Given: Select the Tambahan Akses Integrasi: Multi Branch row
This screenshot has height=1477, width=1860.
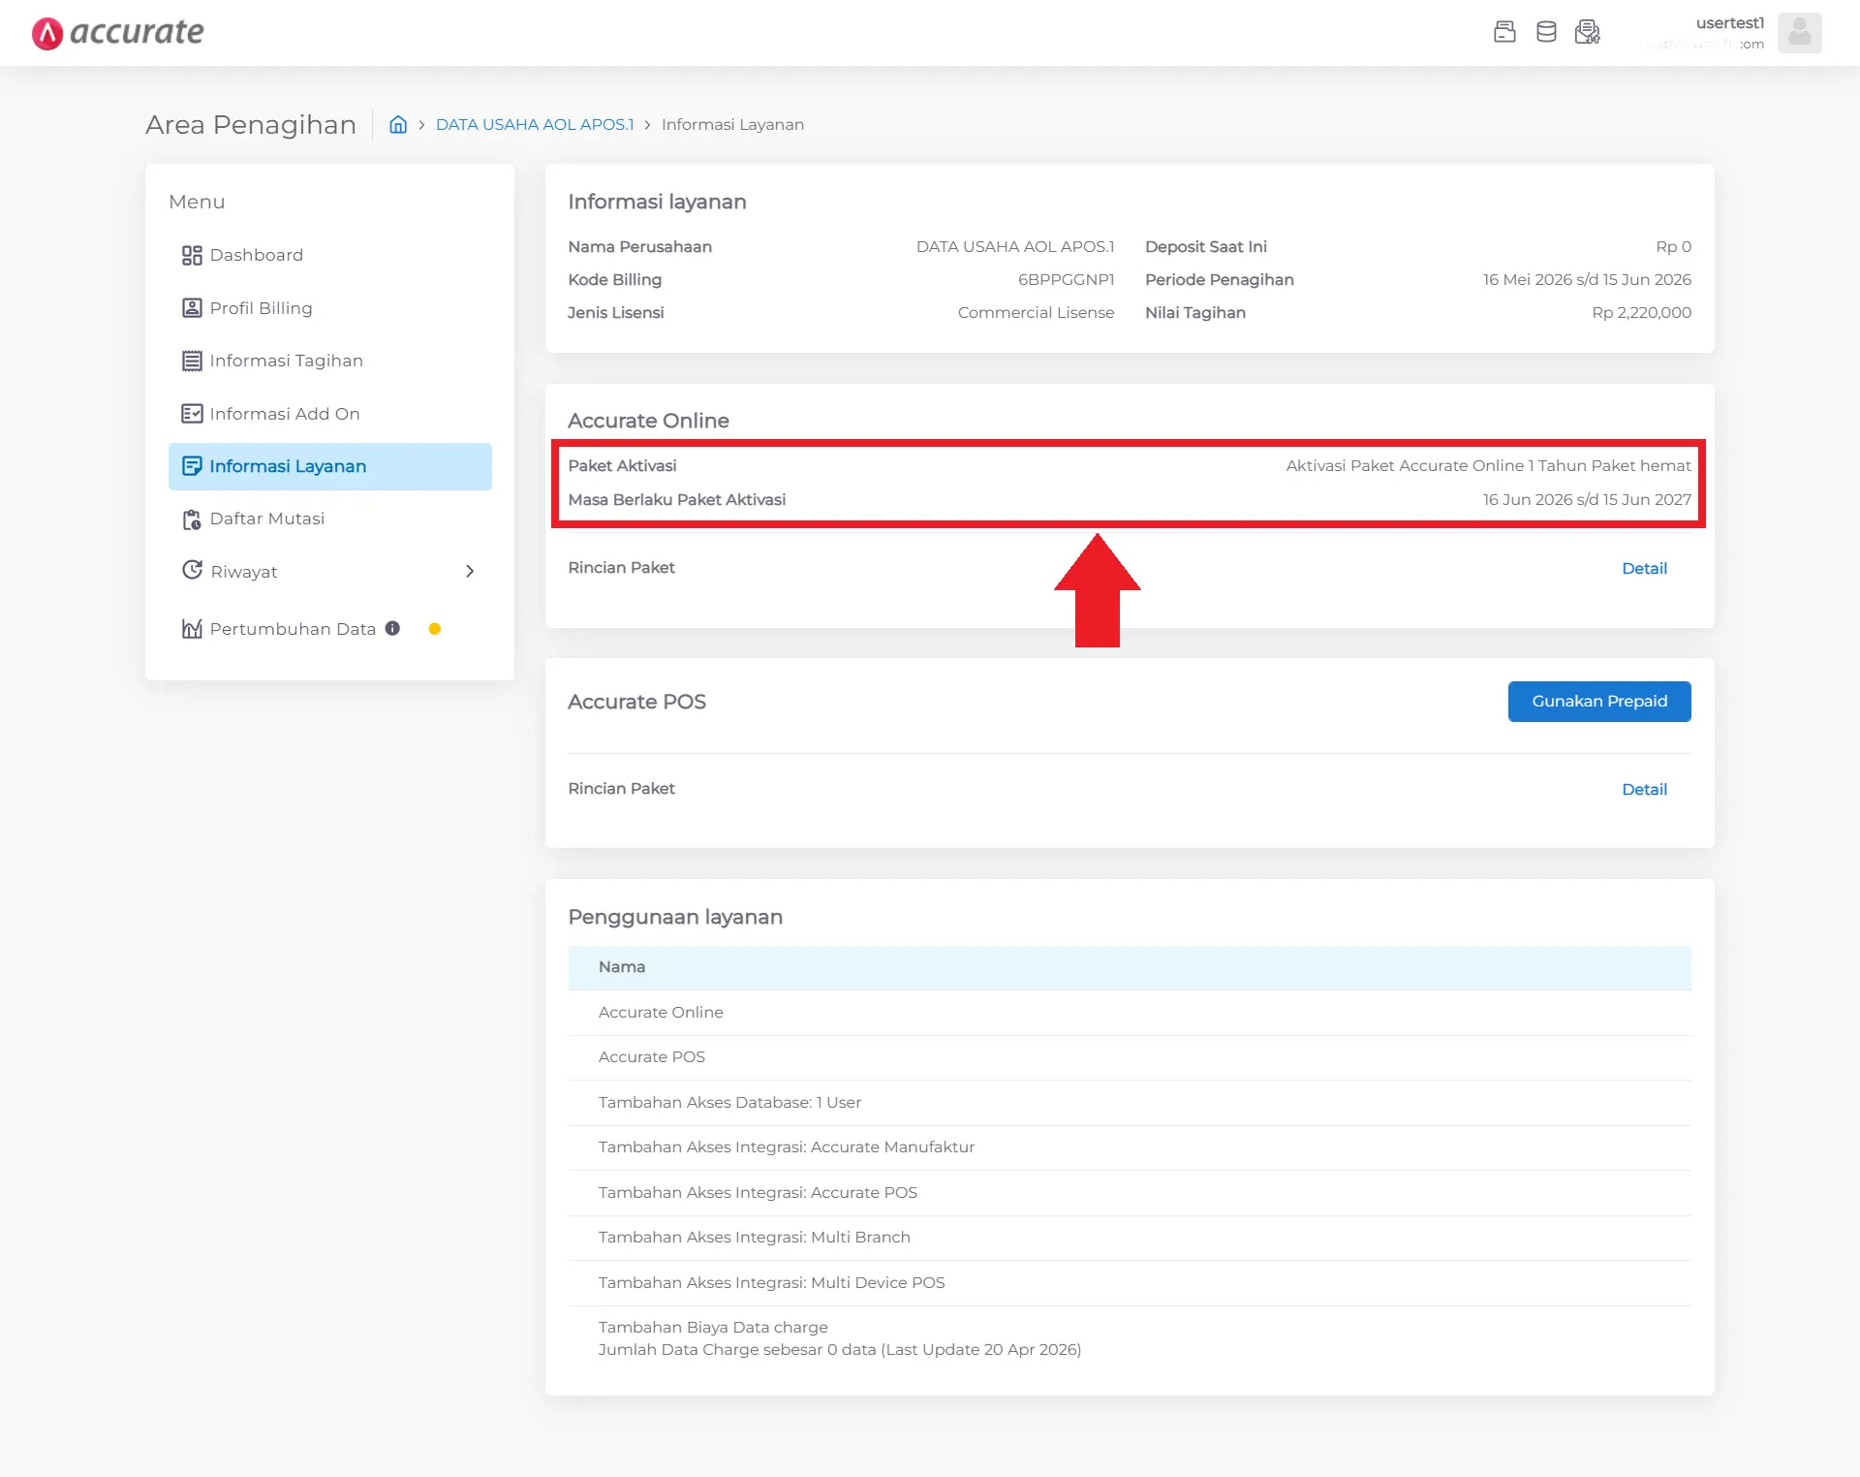Looking at the screenshot, I should click(1130, 1238).
